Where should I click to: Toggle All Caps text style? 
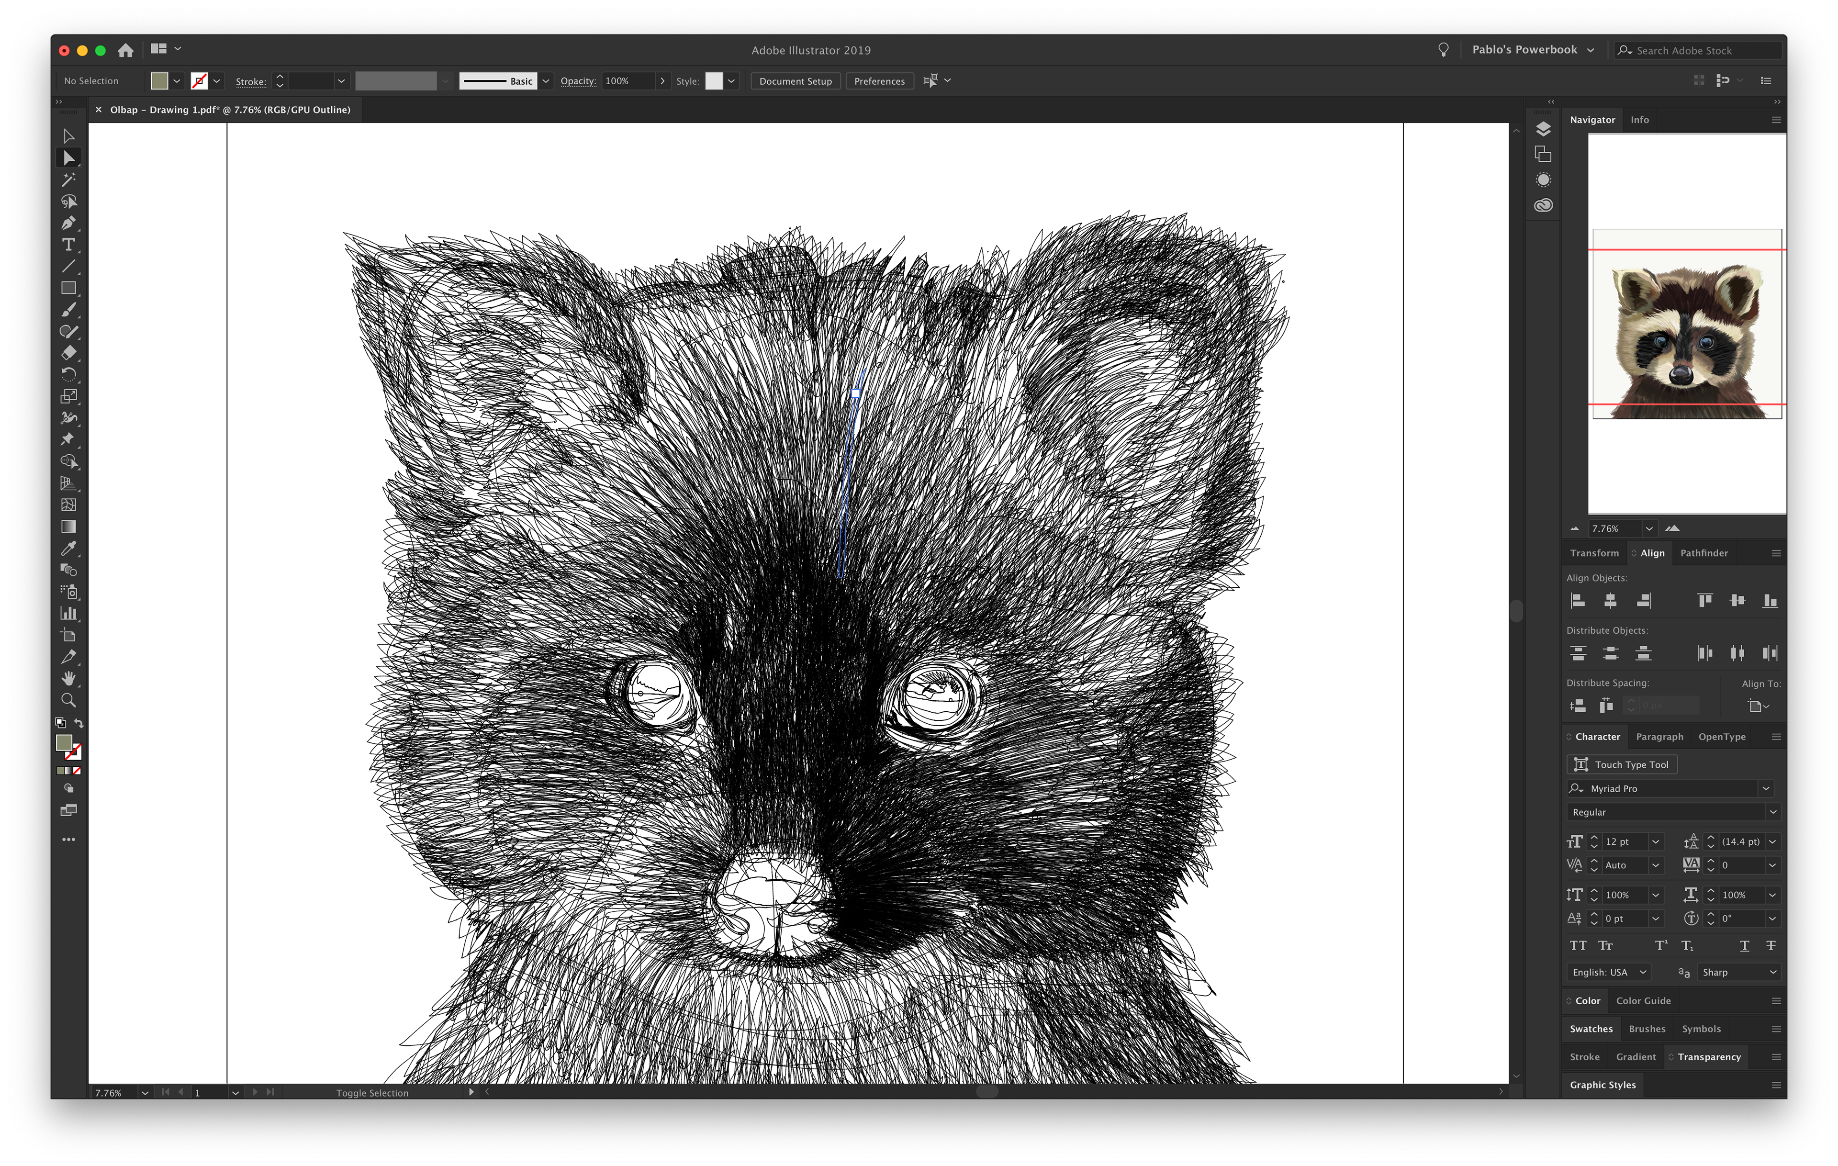[1578, 945]
